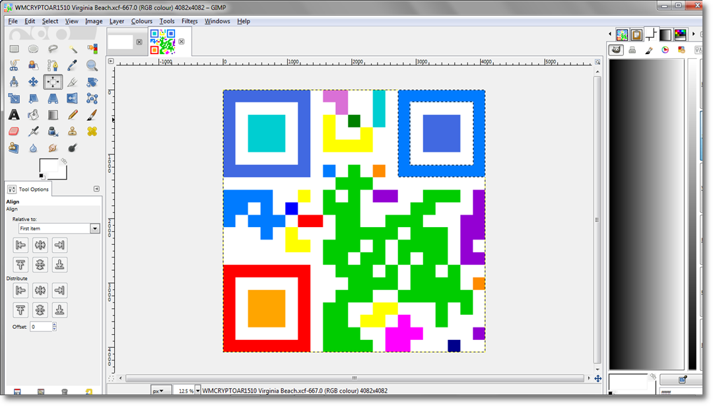Click the canvas horizontal scrollbar

point(355,378)
